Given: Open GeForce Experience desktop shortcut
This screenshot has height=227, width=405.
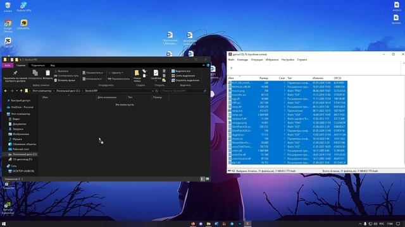Looking at the screenshot, I should click(8, 208).
